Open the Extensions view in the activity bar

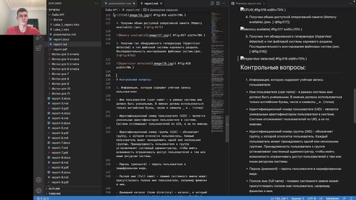coord(38,48)
